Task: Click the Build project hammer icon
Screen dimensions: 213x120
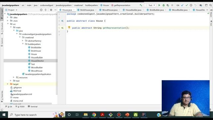Action: pyautogui.click(x=141, y=5)
